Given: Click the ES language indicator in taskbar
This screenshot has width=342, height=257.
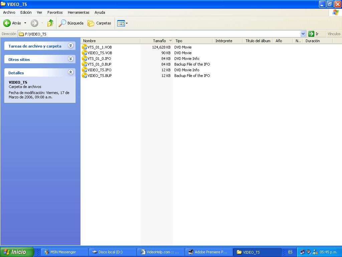Looking at the screenshot, I should pyautogui.click(x=290, y=252).
